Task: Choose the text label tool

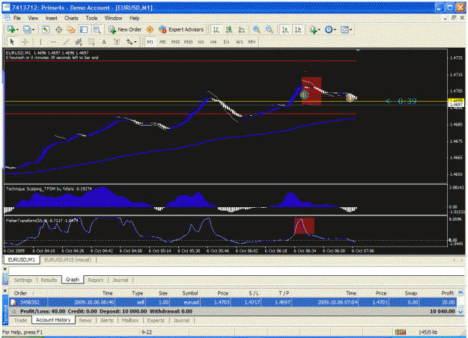Action: pos(117,42)
